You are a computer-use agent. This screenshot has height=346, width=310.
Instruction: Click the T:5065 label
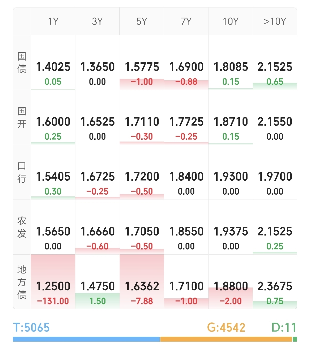[31, 328]
